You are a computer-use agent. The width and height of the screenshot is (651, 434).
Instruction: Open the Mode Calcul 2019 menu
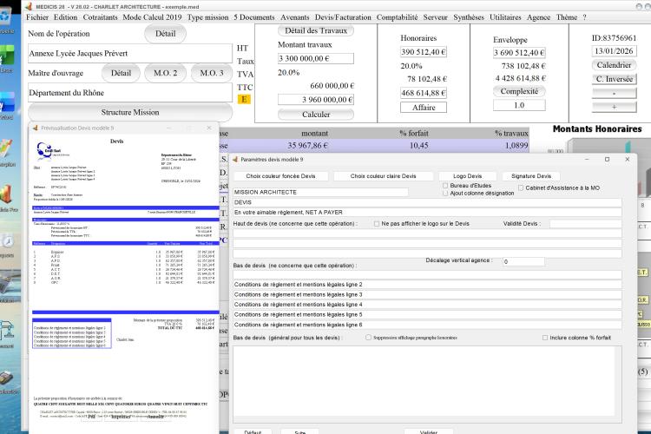pos(152,17)
